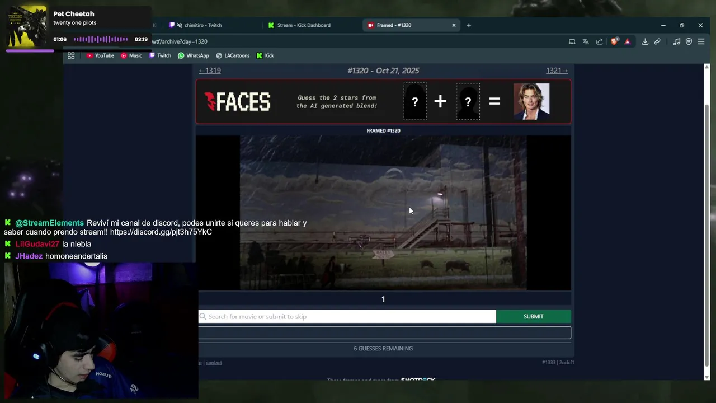
Task: Click the LilGudavi27 username in chat
Action: click(x=37, y=244)
